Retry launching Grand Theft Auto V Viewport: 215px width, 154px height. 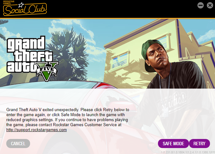(199, 143)
